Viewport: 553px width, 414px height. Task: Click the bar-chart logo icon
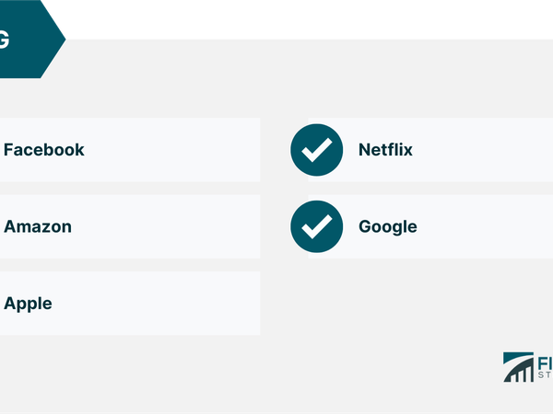tap(518, 367)
